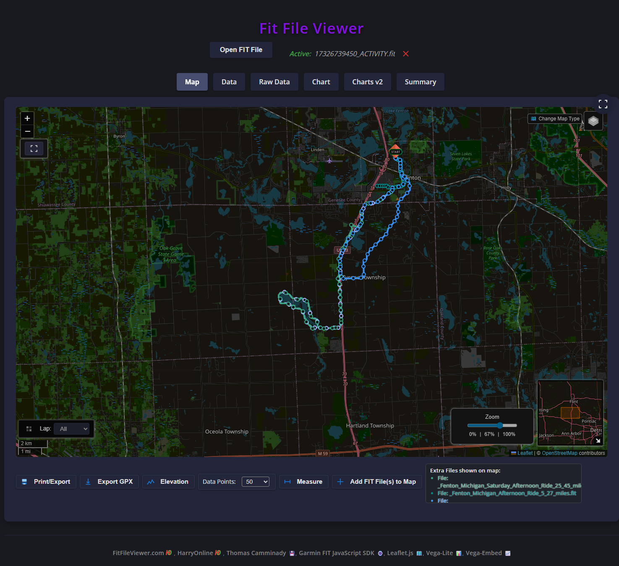Screen dimensions: 619x566
Task: Click the ruler icon on the Measure button
Action: (287, 482)
